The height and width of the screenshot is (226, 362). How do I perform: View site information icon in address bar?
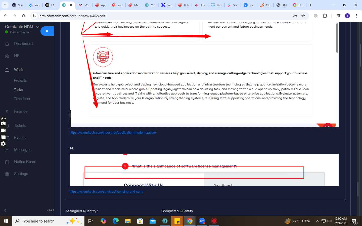point(34,16)
